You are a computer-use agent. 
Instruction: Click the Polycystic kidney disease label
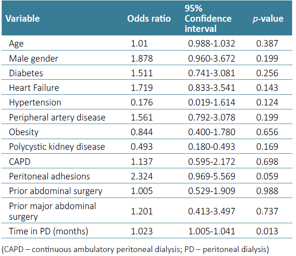click(57, 147)
